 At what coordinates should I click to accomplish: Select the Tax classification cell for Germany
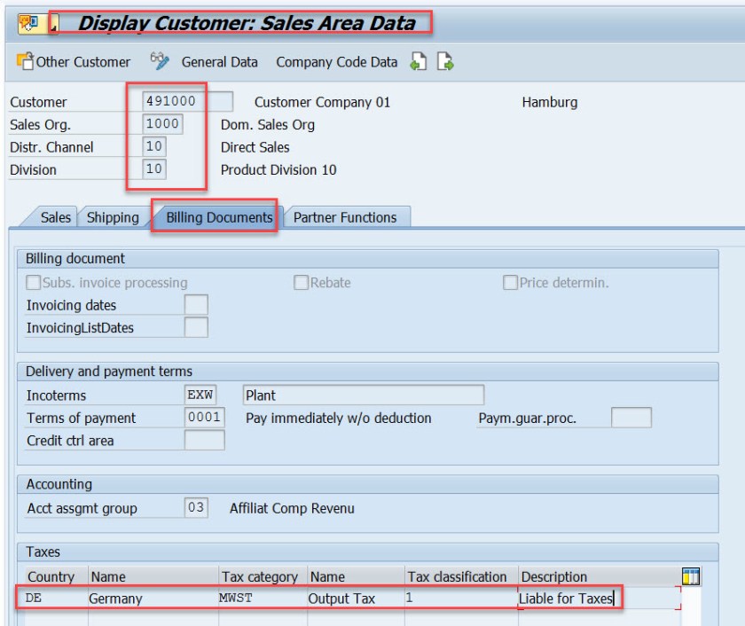coord(460,599)
